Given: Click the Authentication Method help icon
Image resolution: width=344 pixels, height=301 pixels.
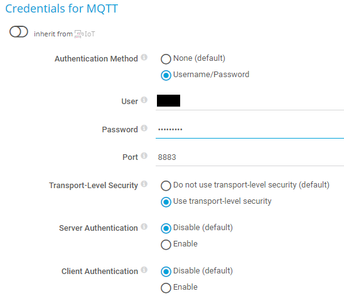Looking at the screenshot, I should click(144, 57).
